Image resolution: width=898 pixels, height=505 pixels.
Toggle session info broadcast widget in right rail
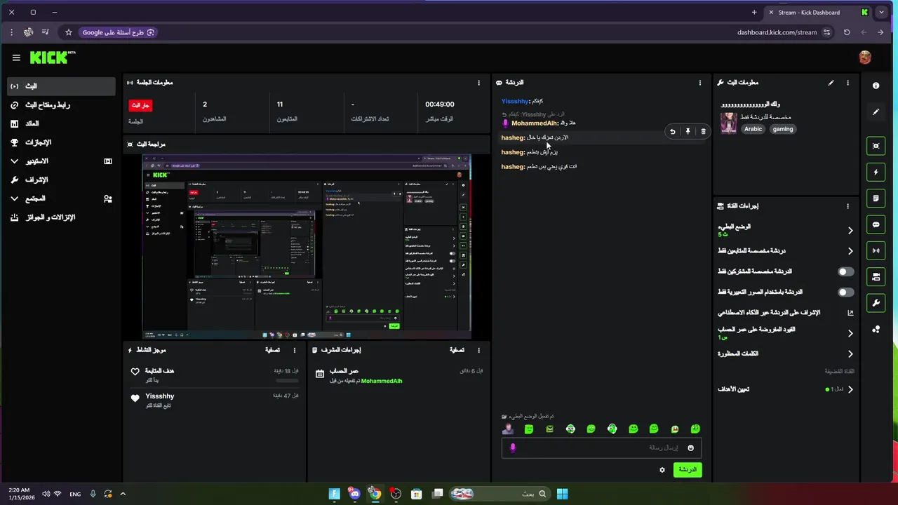876,250
